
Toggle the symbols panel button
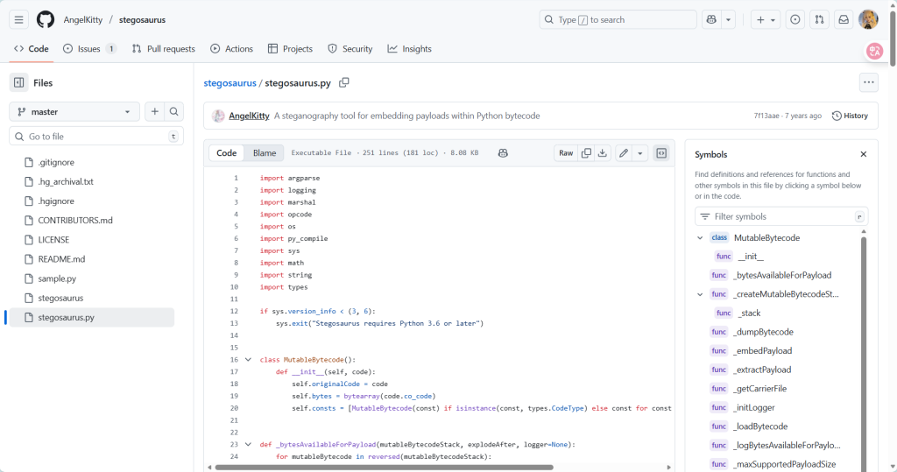(x=661, y=153)
